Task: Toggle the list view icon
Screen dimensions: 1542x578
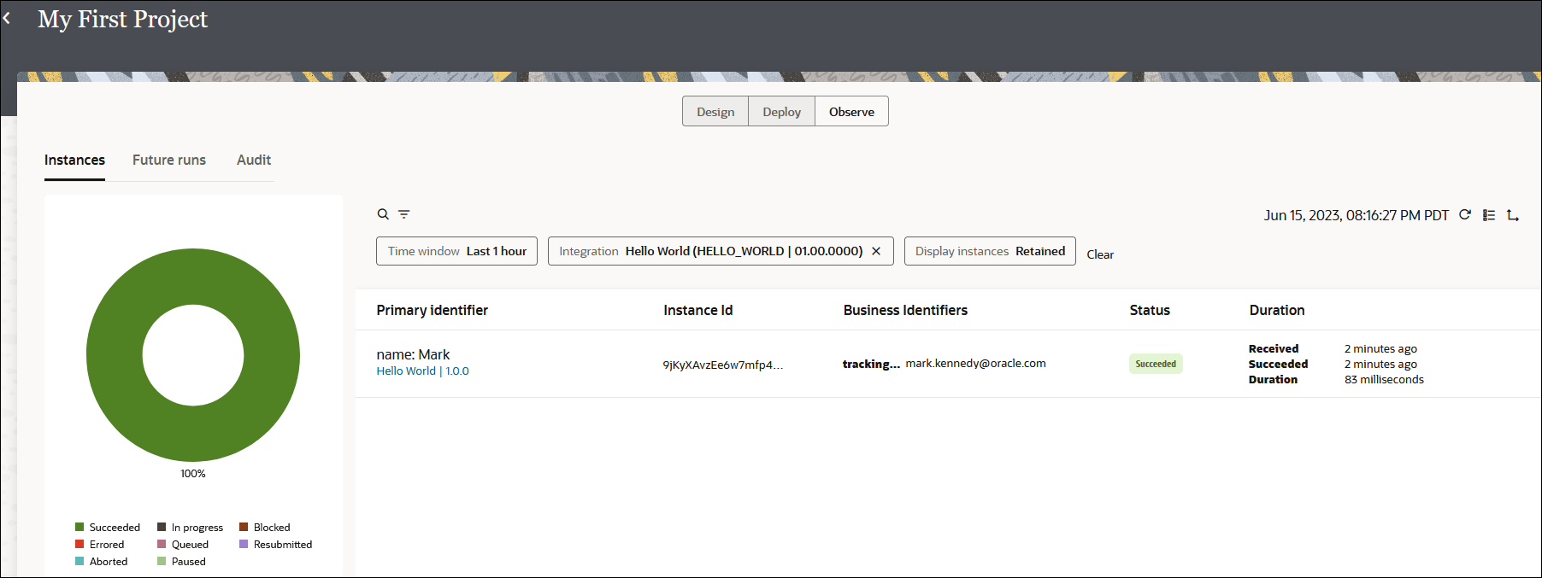Action: [1489, 215]
